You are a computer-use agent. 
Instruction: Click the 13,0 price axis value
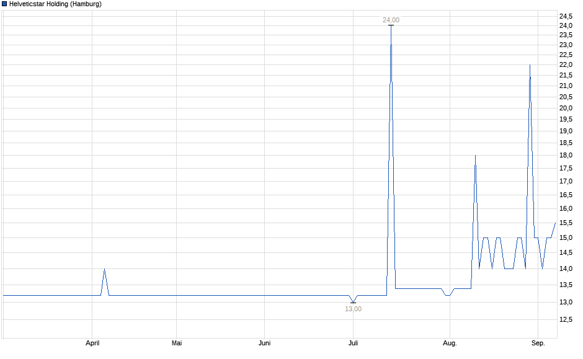coord(566,302)
